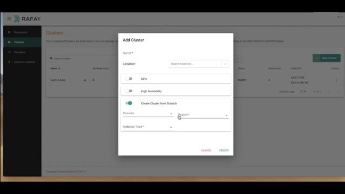This screenshot has width=345, height=194.
Task: Click the CREATE button
Action: click(224, 150)
